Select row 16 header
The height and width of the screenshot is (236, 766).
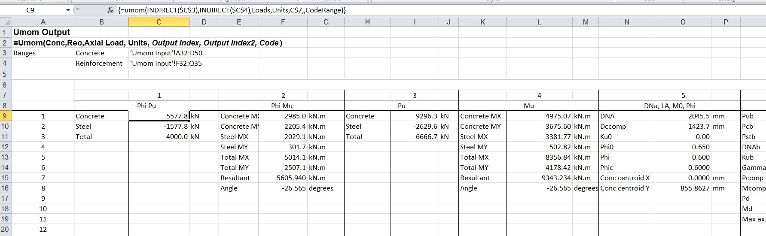pos(5,188)
